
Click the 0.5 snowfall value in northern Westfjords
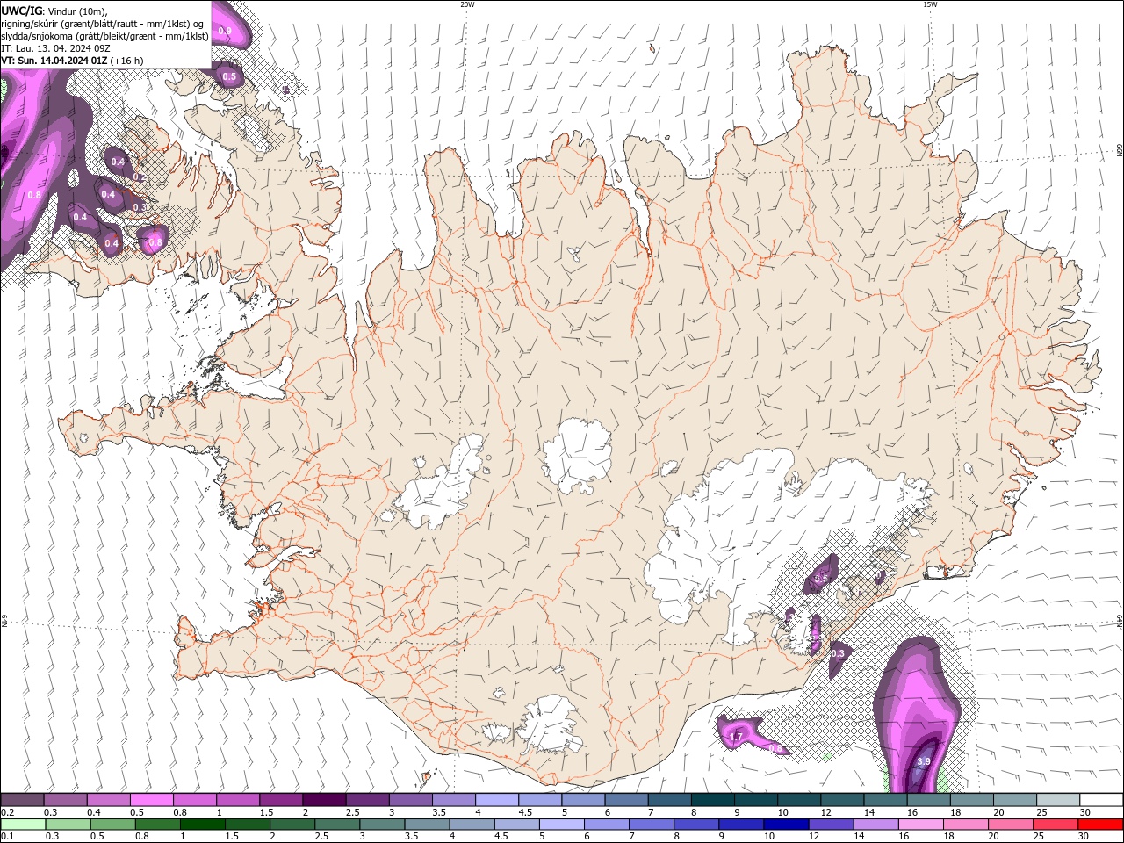pyautogui.click(x=229, y=77)
